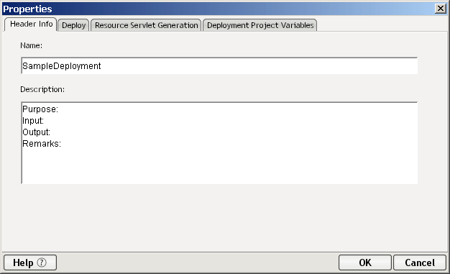
Task: Click the Properties title bar
Action: click(218, 9)
